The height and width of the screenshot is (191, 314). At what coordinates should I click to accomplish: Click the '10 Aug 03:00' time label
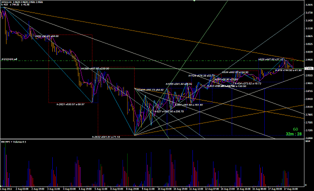164,189
